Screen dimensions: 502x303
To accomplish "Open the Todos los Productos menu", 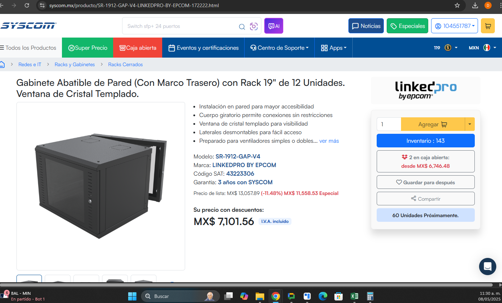I will tap(28, 48).
